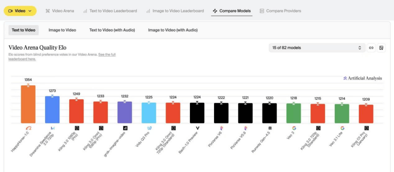Open the Video category dropdown
The width and height of the screenshot is (394, 172).
pos(20,11)
